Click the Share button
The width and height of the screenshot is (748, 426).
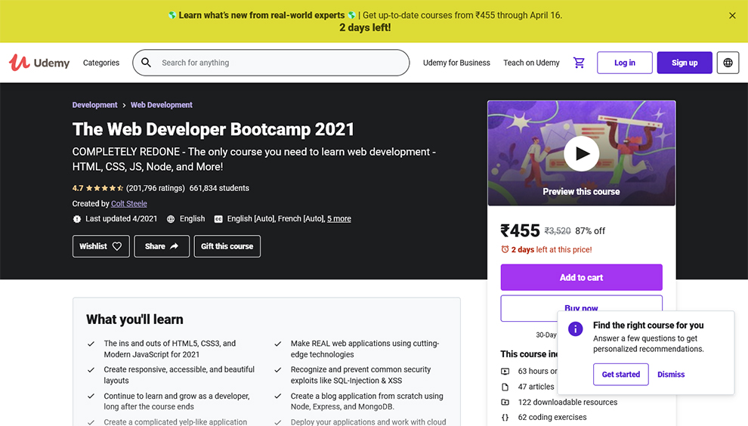coord(162,246)
